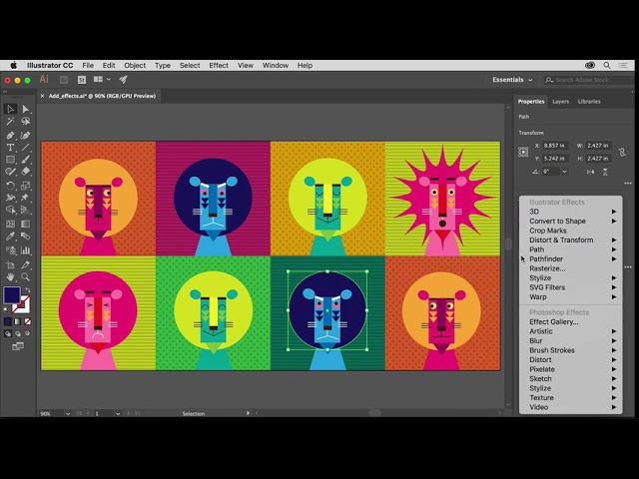Click the Flip Horizontal icon in Transform

coord(589,172)
